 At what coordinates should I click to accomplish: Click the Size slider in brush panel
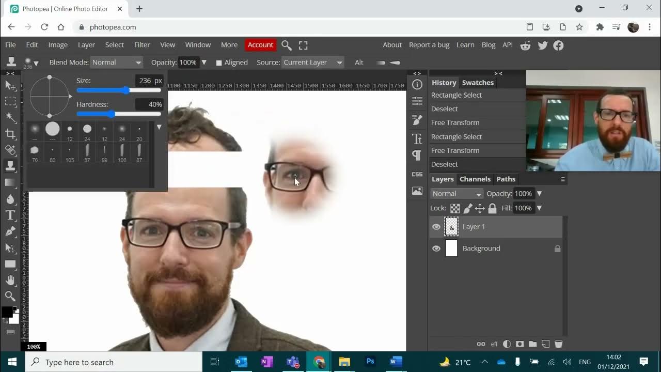coord(119,90)
